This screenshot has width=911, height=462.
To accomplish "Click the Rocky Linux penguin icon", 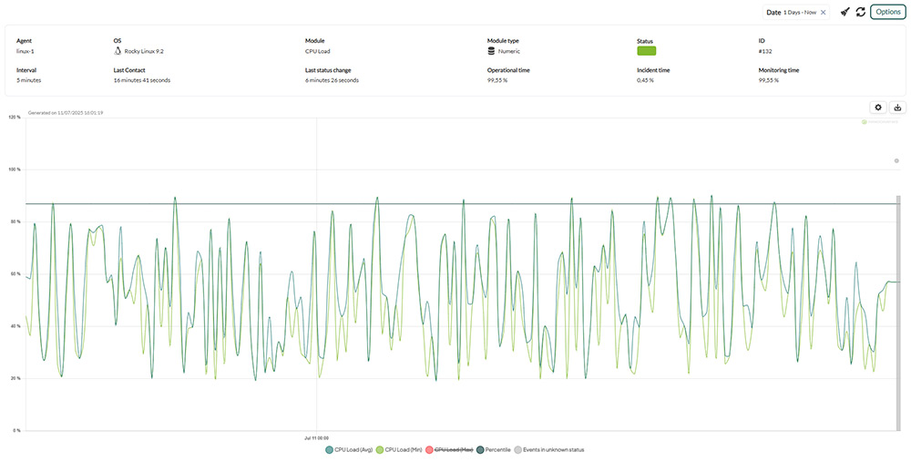I will pyautogui.click(x=118, y=52).
